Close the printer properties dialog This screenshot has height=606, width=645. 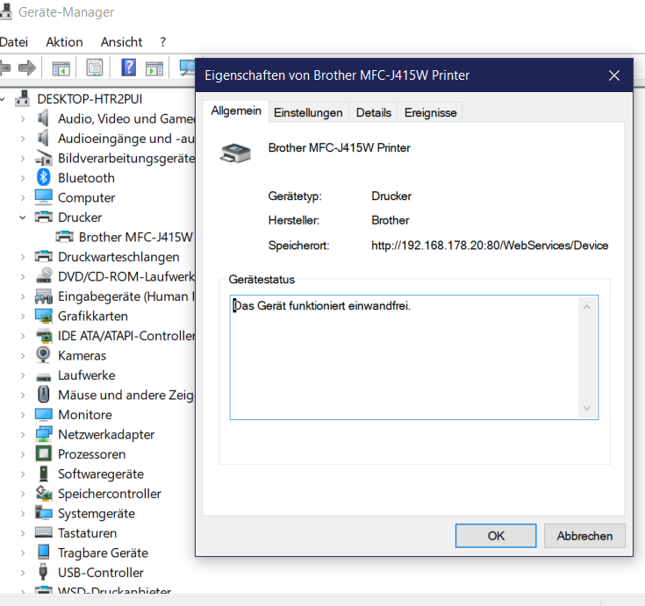pos(614,75)
